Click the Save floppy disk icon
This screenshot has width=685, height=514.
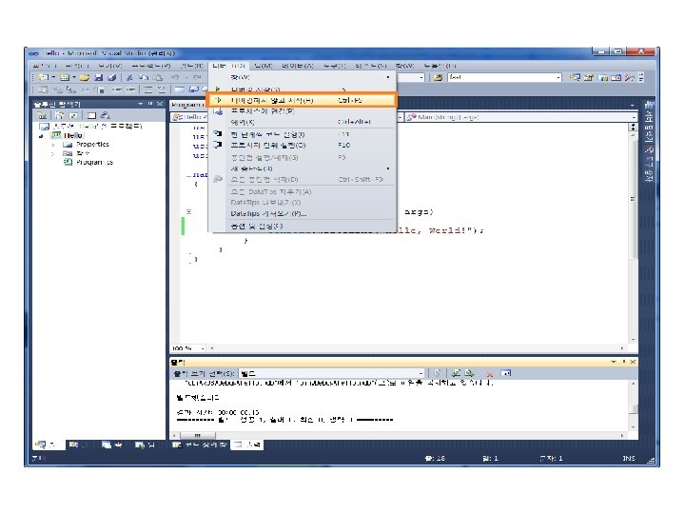pos(99,77)
